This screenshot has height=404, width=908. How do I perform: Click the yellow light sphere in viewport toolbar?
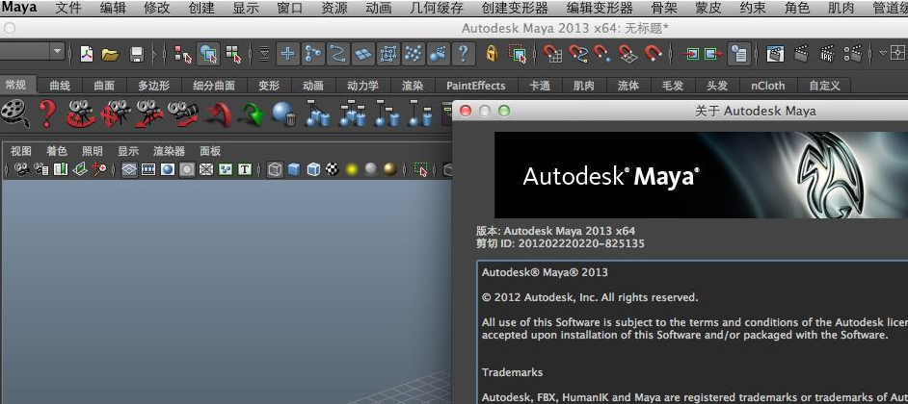point(352,169)
